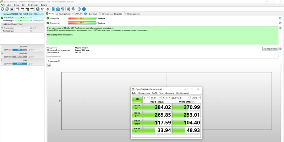
Task: Switch to the Швидкодія tab
Action: click(x=116, y=14)
